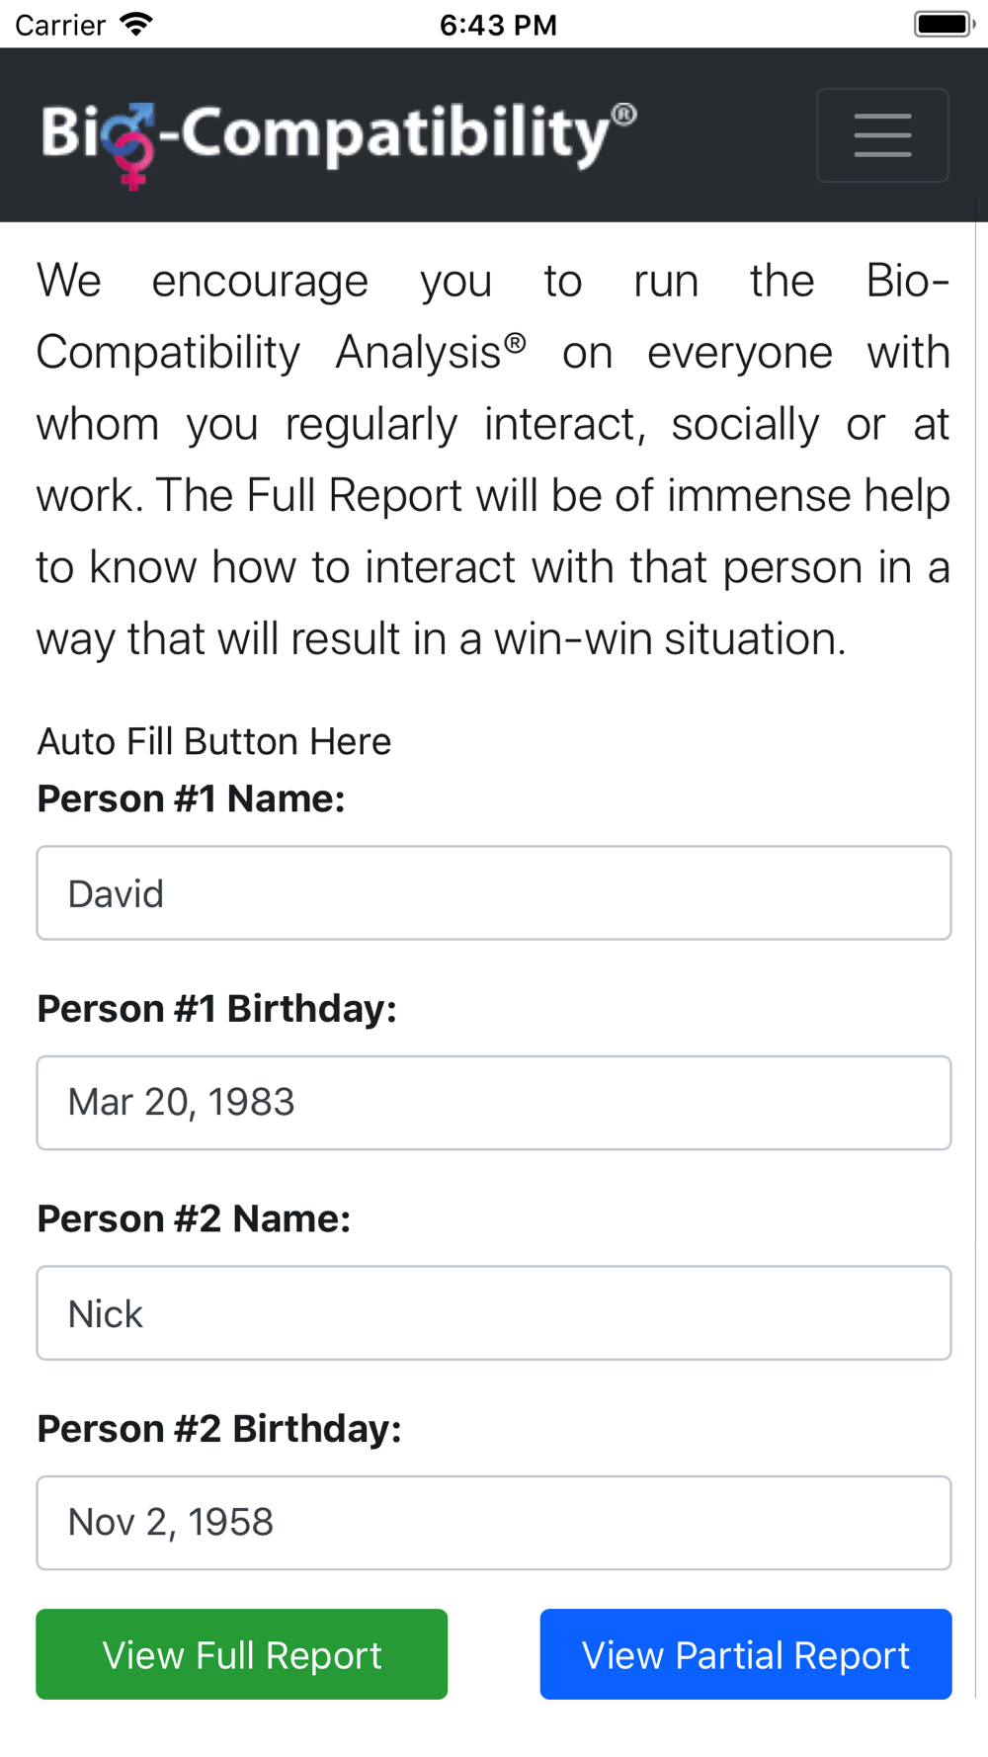Tap the Auto Fill Button Here text
The height and width of the screenshot is (1757, 988).
pyautogui.click(x=214, y=741)
